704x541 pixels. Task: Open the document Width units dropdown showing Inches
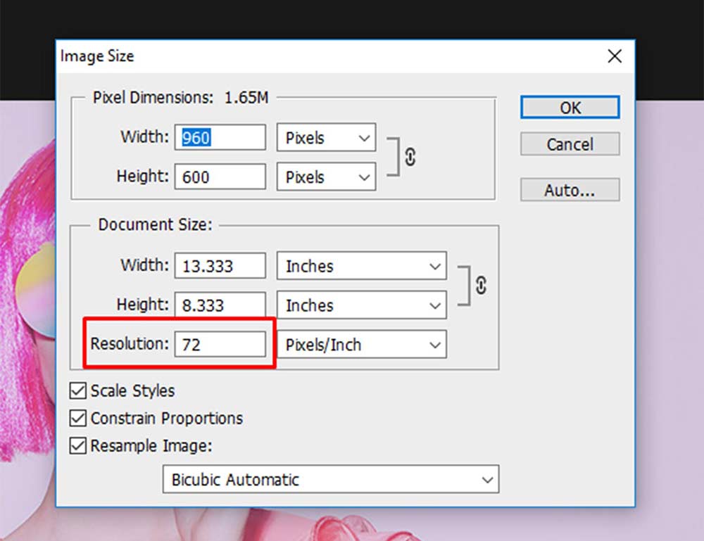point(361,266)
